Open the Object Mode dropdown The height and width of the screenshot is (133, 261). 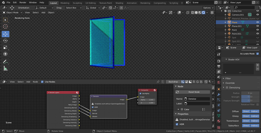pyautogui.click(x=12, y=13)
